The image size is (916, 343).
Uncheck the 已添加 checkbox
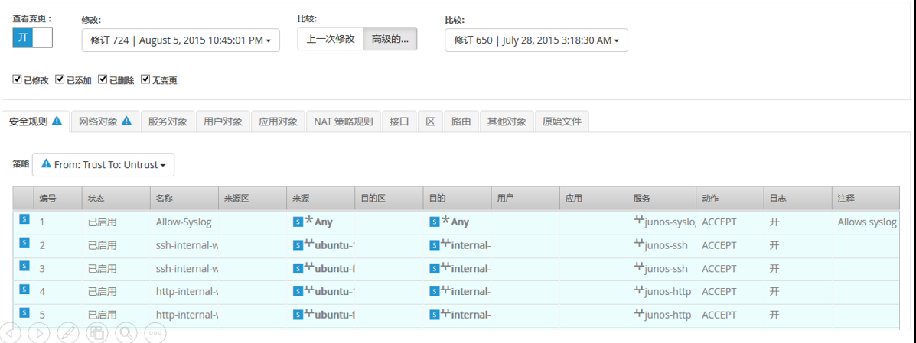click(60, 79)
